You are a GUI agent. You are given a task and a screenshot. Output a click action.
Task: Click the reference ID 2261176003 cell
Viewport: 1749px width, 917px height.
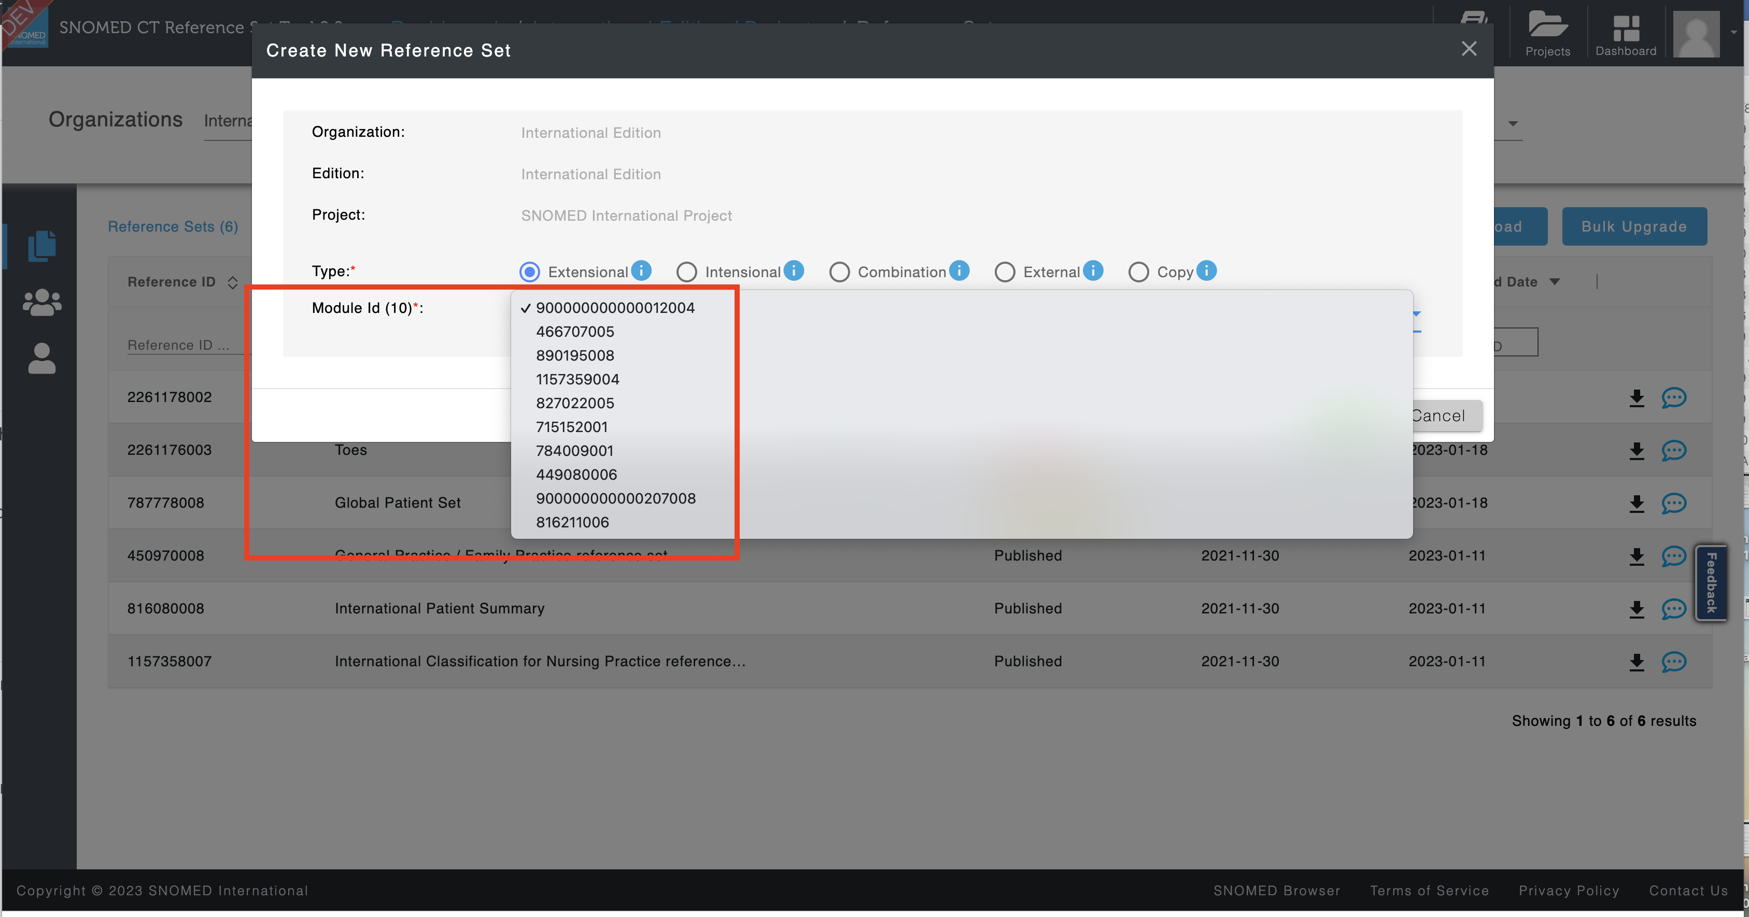pyautogui.click(x=170, y=450)
